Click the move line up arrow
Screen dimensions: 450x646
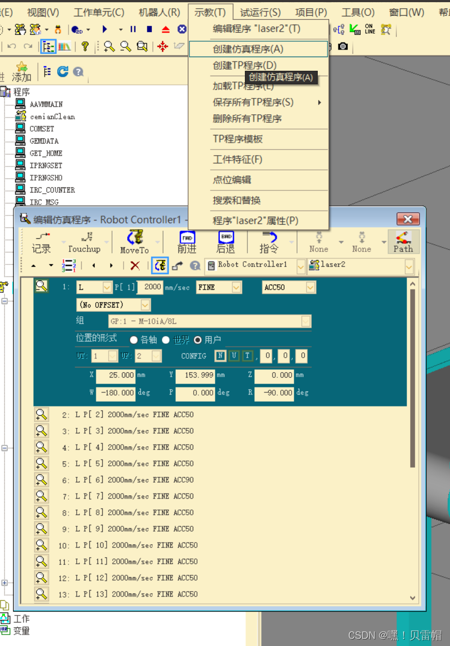tap(34, 266)
